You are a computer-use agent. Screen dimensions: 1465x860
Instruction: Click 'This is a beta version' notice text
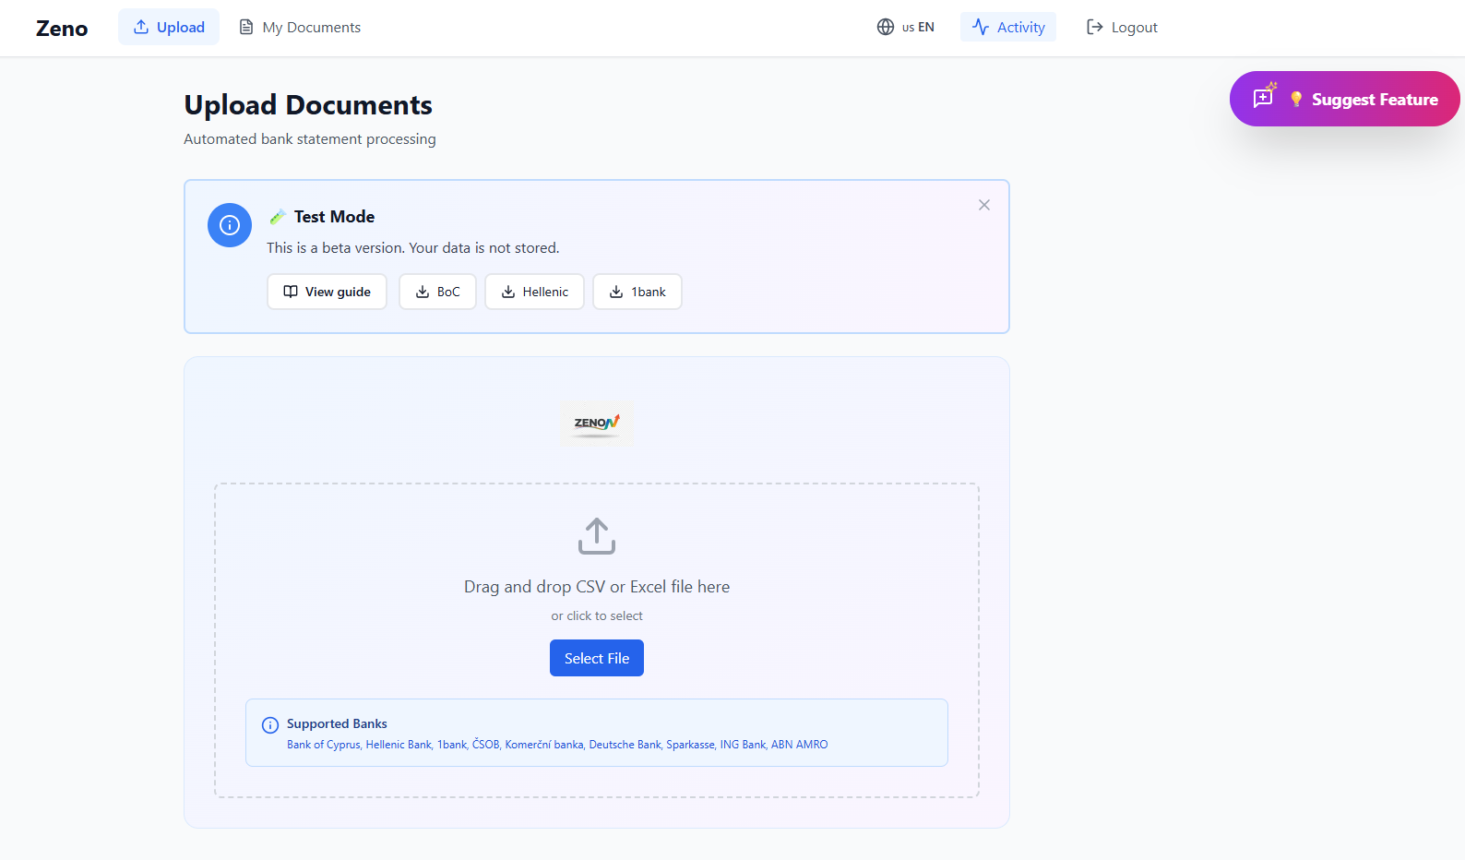pyautogui.click(x=413, y=248)
